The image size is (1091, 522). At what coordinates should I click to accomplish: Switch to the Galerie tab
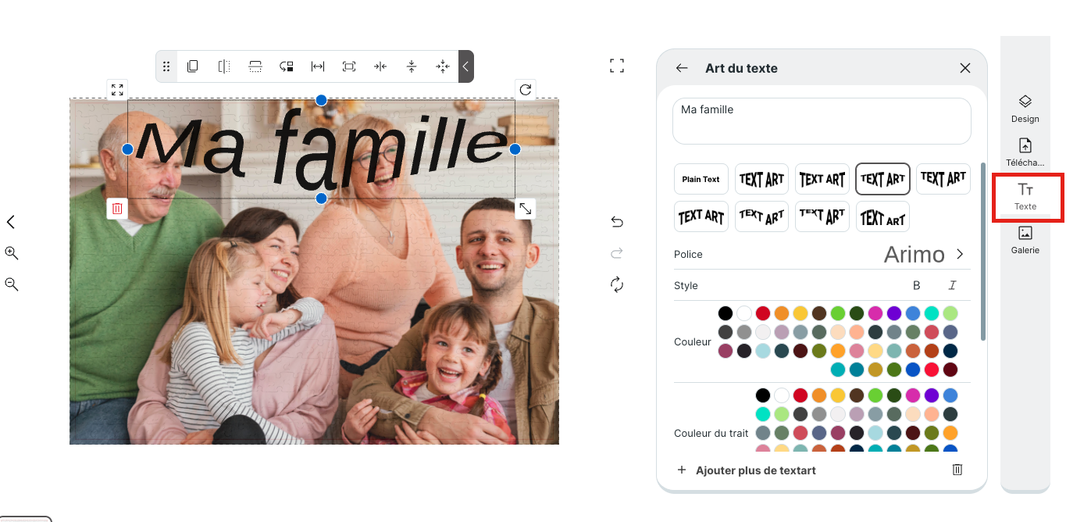click(x=1025, y=241)
